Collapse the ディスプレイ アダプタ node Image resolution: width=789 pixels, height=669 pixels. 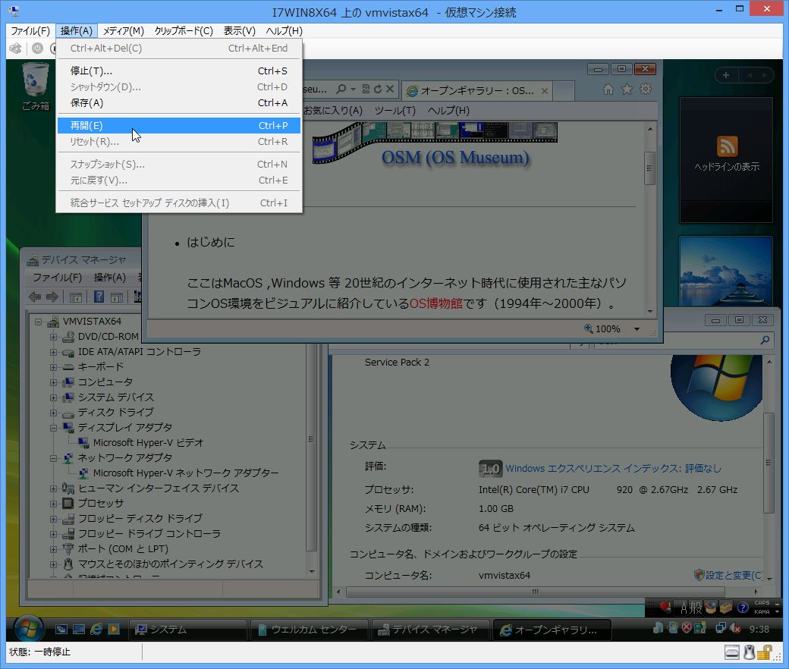53,428
